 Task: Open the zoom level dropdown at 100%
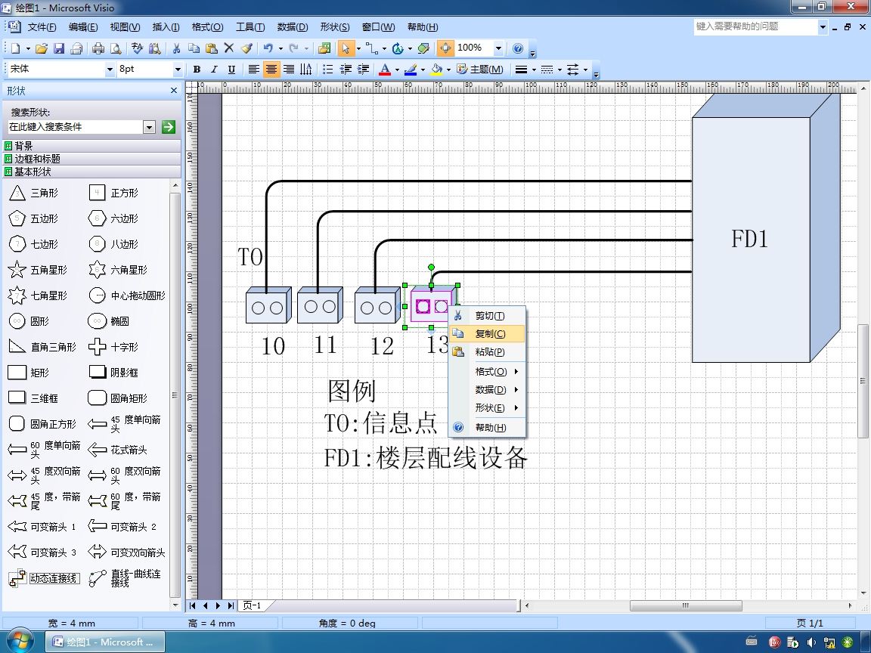(x=498, y=48)
